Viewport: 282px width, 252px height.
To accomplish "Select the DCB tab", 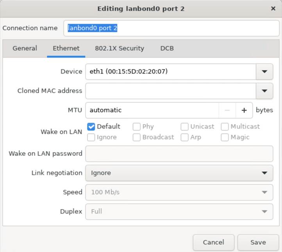I will point(167,48).
